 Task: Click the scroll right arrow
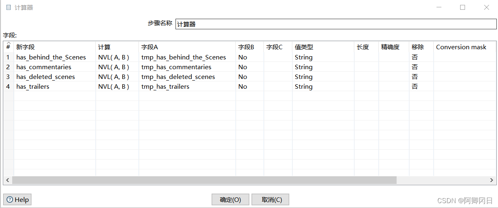pos(492,180)
